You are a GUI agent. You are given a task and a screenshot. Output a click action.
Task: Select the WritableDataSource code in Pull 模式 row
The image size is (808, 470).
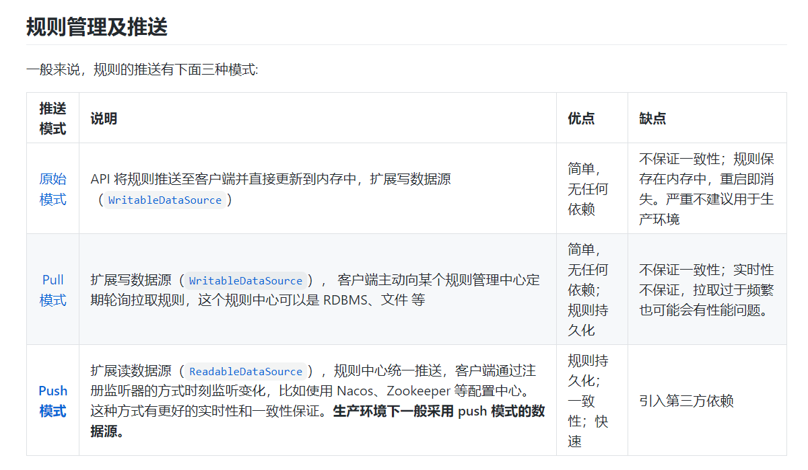[246, 280]
